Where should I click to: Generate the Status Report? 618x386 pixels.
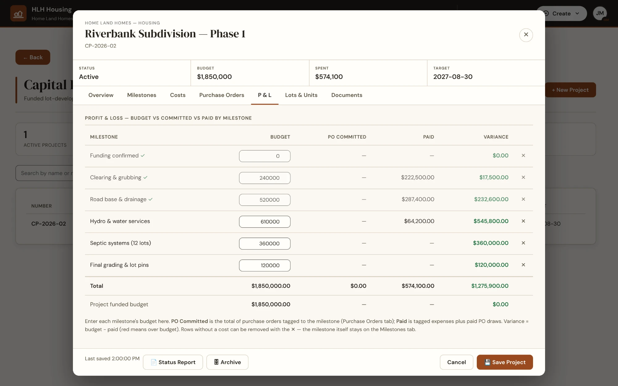pos(173,362)
